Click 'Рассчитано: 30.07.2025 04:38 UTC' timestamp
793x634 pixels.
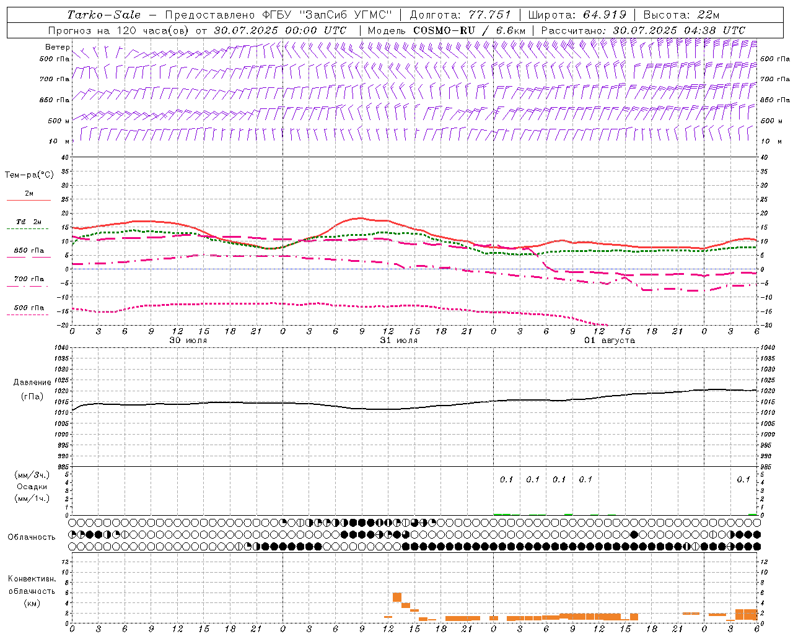[x=643, y=30]
